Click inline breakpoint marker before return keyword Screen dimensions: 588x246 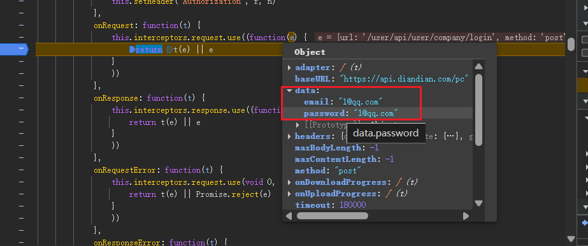point(132,50)
